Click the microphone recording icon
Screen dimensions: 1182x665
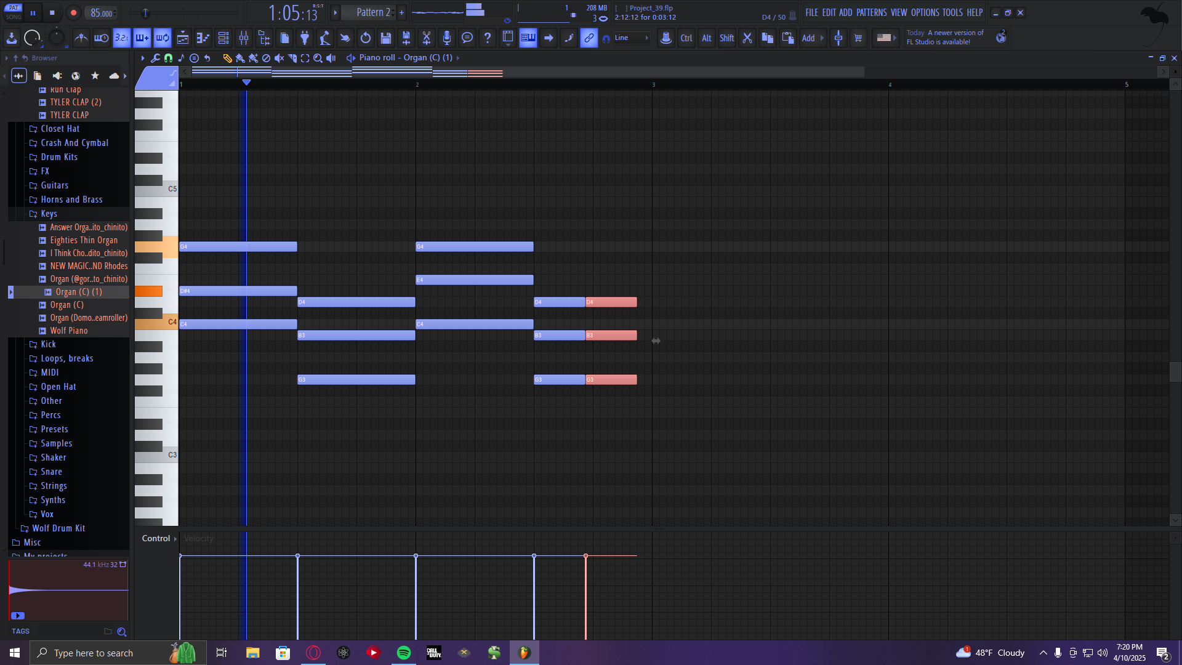point(447,38)
